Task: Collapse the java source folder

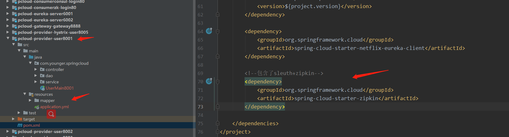Action: click(x=25, y=57)
